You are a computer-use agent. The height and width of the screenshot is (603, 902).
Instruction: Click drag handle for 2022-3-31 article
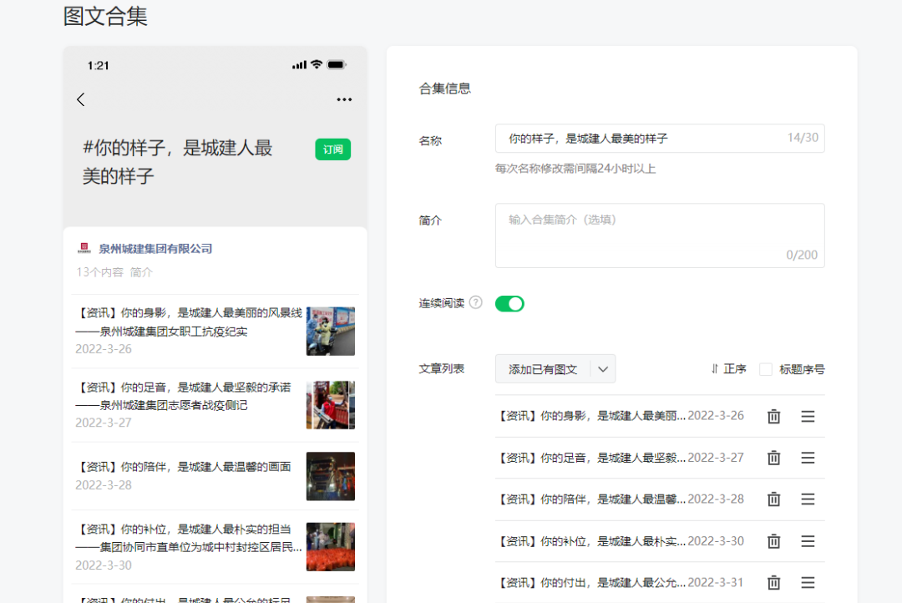pyautogui.click(x=808, y=583)
